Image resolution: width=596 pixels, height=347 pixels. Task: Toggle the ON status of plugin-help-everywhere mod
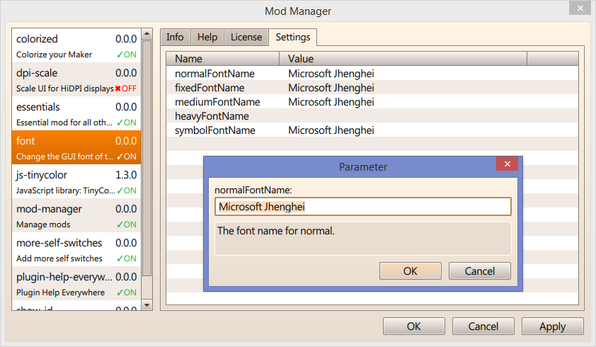pyautogui.click(x=127, y=292)
